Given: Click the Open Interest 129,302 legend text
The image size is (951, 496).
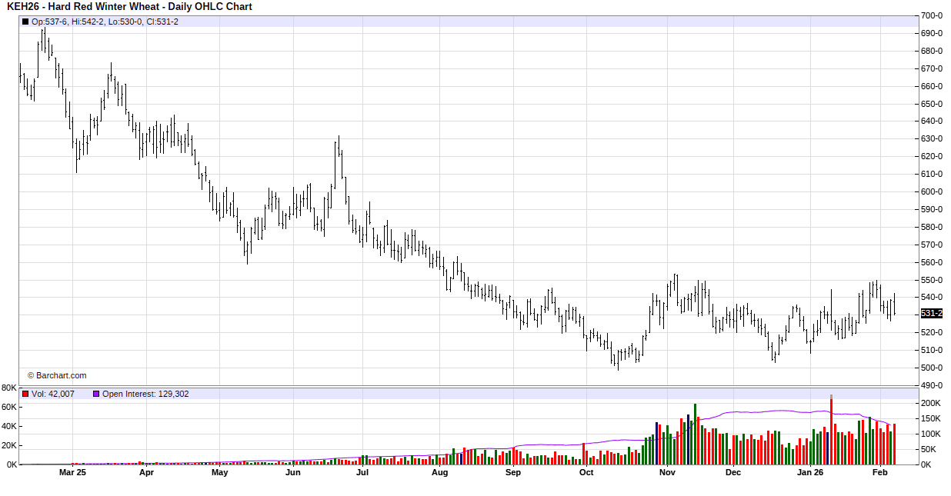Looking at the screenshot, I should tap(145, 394).
